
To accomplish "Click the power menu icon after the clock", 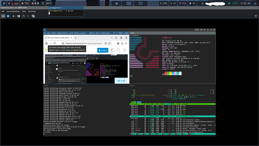I will click(x=255, y=3).
